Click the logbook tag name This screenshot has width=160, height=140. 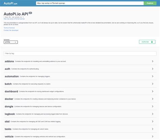10,114
